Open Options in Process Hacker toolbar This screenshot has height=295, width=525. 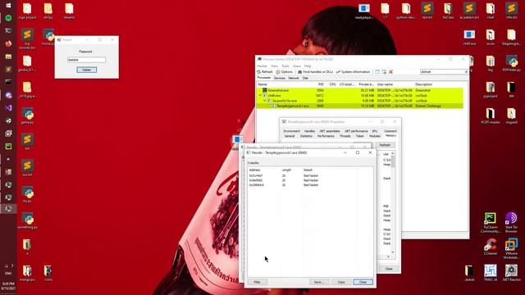pyautogui.click(x=285, y=72)
